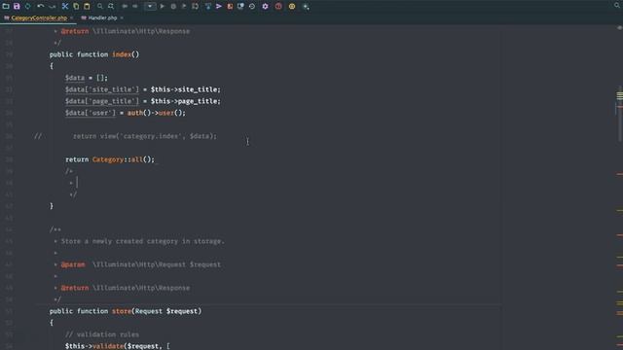This screenshot has width=623, height=350.
Task: Switch to CategoryController.php tab
Action: 39,17
